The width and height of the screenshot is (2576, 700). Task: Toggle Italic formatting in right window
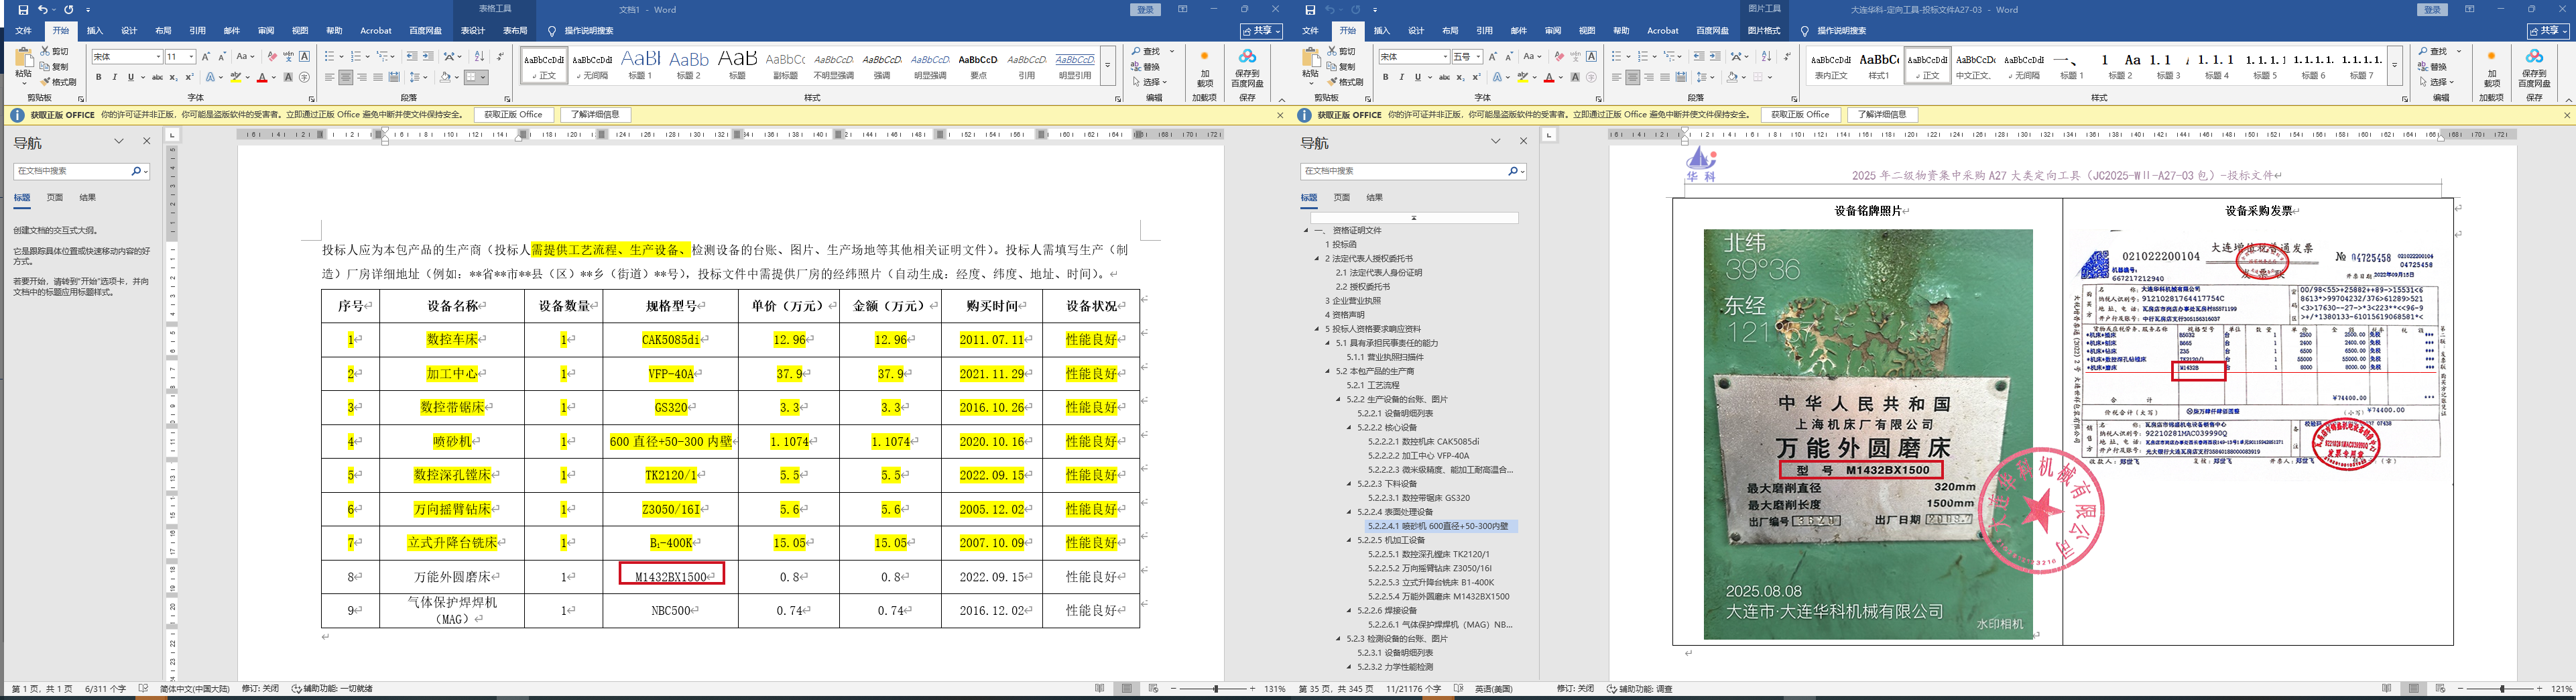pyautogui.click(x=1401, y=77)
